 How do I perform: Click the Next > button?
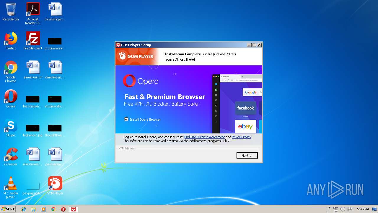(247, 155)
